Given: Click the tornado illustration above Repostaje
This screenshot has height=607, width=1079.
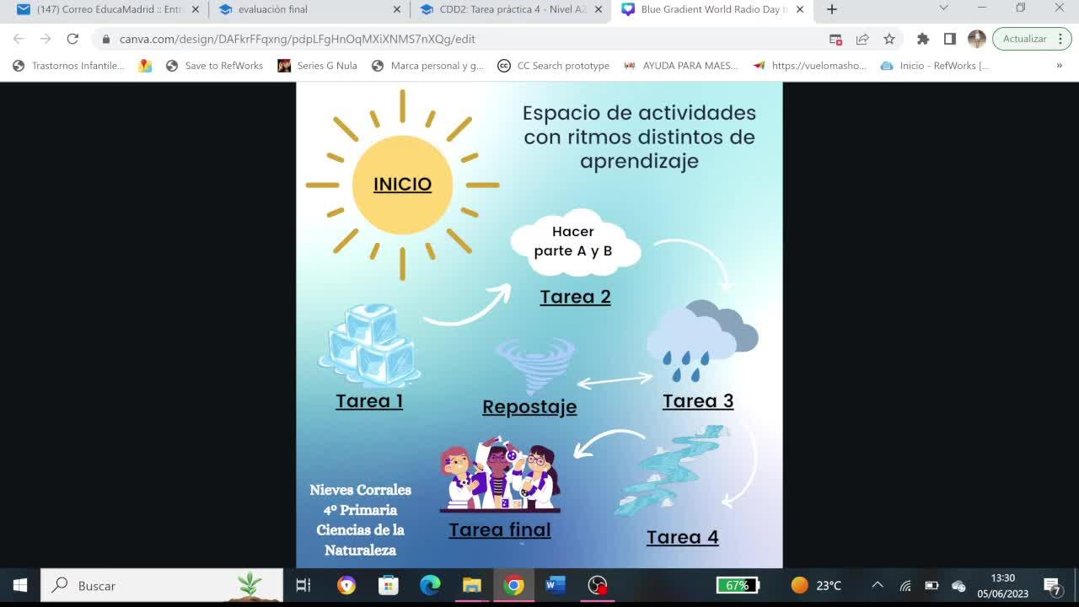Looking at the screenshot, I should [534, 365].
